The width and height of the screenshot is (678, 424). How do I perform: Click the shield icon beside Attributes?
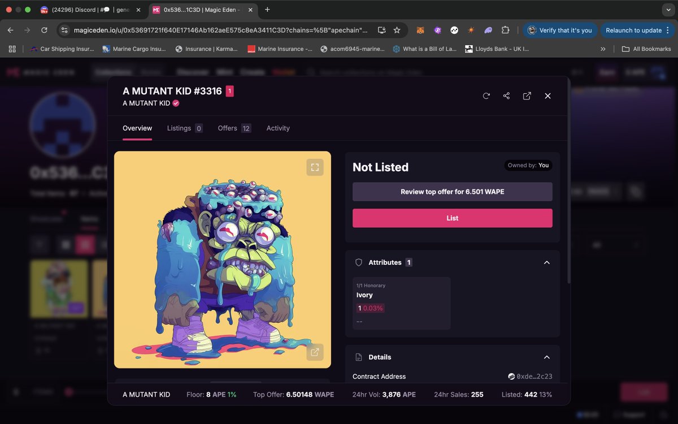[x=358, y=262]
